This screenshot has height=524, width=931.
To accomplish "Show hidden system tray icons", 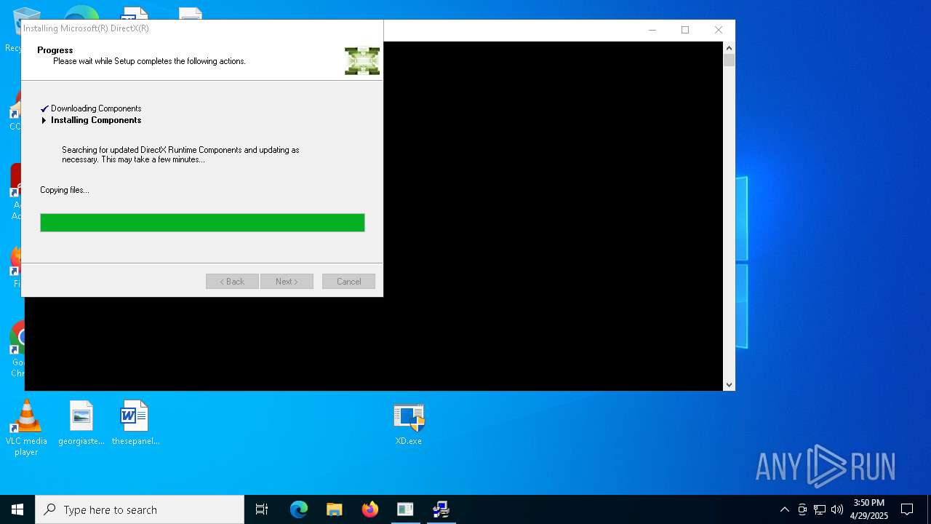I will (784, 509).
